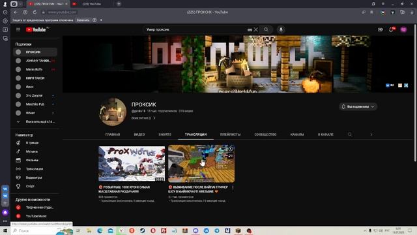Open Alice assistant in the browser sidebar
The width and height of the screenshot is (417, 235).
[x=5, y=212]
